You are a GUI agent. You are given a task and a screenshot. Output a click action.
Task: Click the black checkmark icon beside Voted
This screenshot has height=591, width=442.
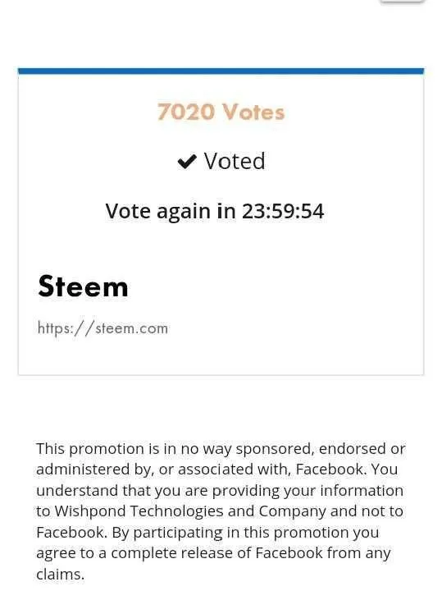coord(187,162)
